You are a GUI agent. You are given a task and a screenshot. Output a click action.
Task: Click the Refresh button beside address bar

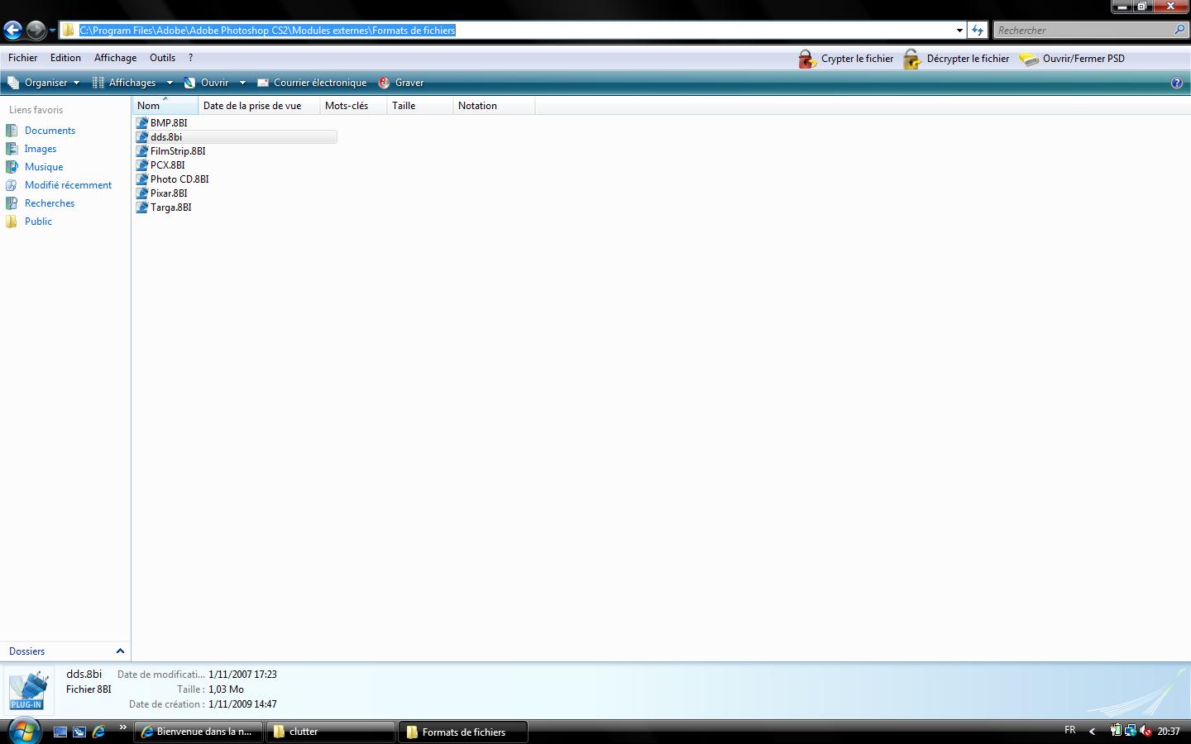click(x=978, y=31)
